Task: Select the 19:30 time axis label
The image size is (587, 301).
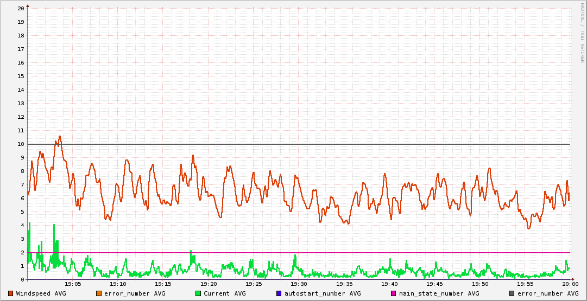Action: tap(299, 284)
